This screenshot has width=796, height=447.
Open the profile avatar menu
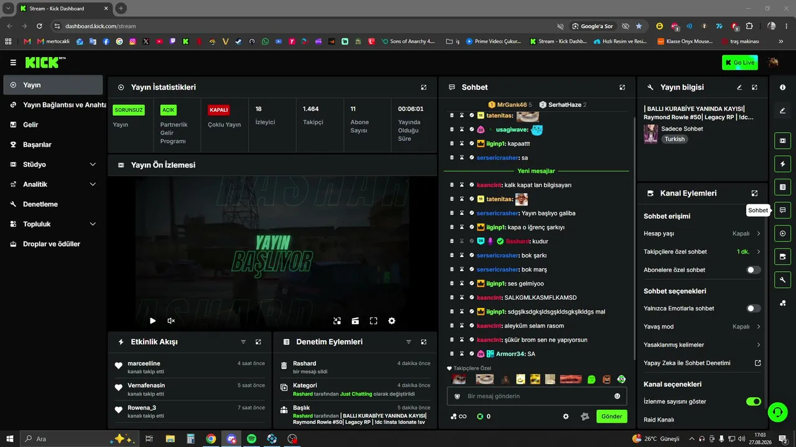click(x=774, y=62)
